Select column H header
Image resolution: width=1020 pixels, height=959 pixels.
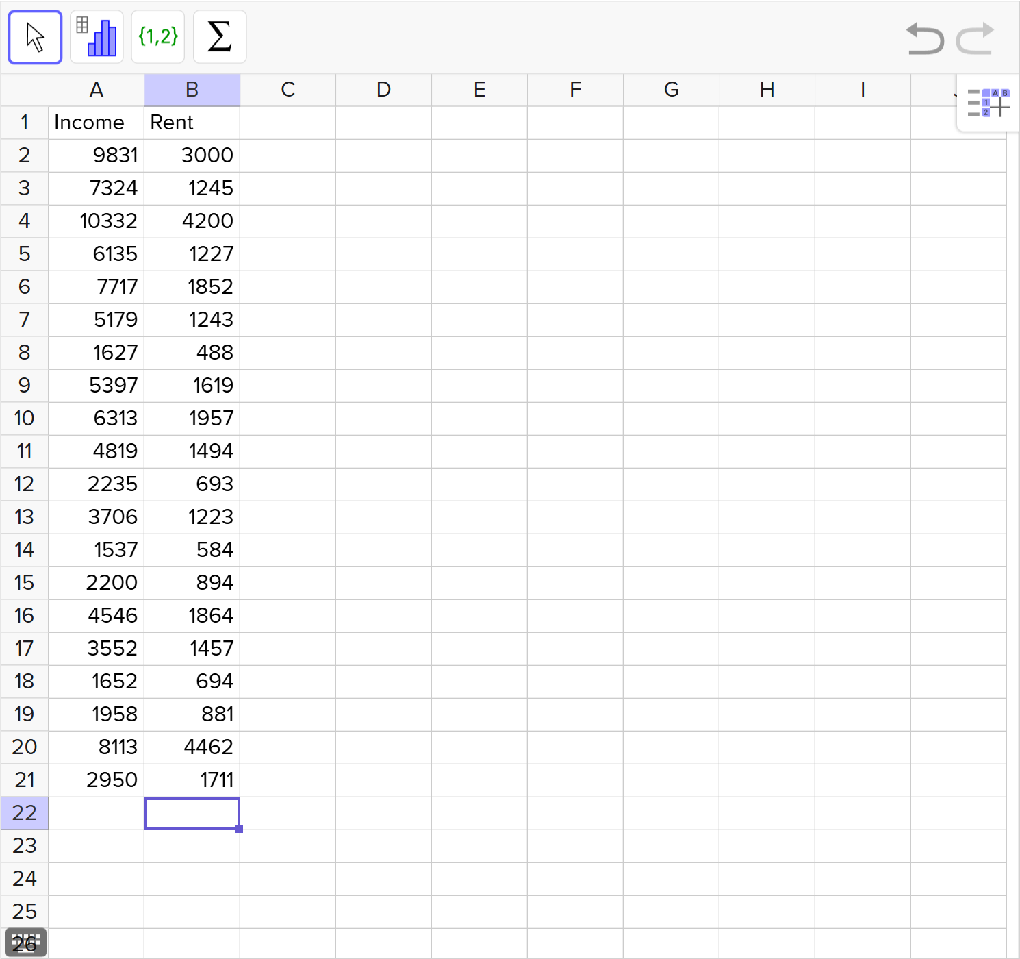767,90
